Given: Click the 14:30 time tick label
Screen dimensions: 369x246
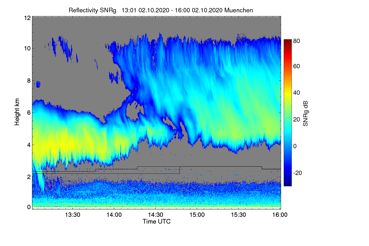Looking at the screenshot, I should [156, 215].
